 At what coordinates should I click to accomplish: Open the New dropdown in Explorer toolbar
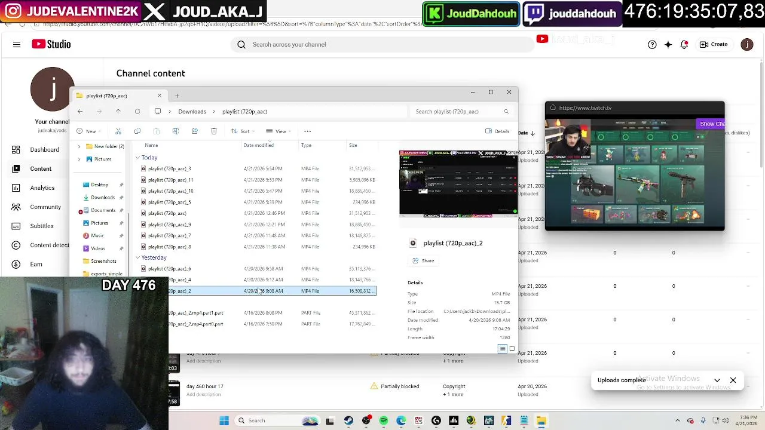(x=90, y=131)
